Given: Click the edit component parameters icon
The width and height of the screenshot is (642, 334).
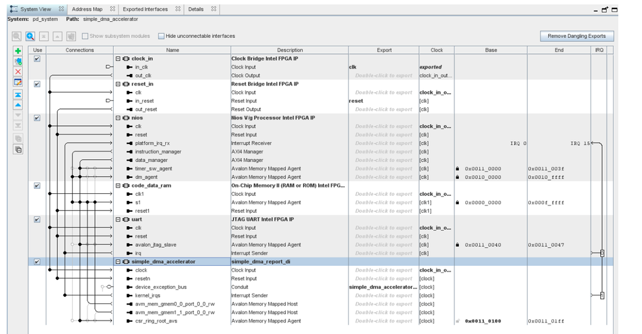Looking at the screenshot, I should click(18, 82).
